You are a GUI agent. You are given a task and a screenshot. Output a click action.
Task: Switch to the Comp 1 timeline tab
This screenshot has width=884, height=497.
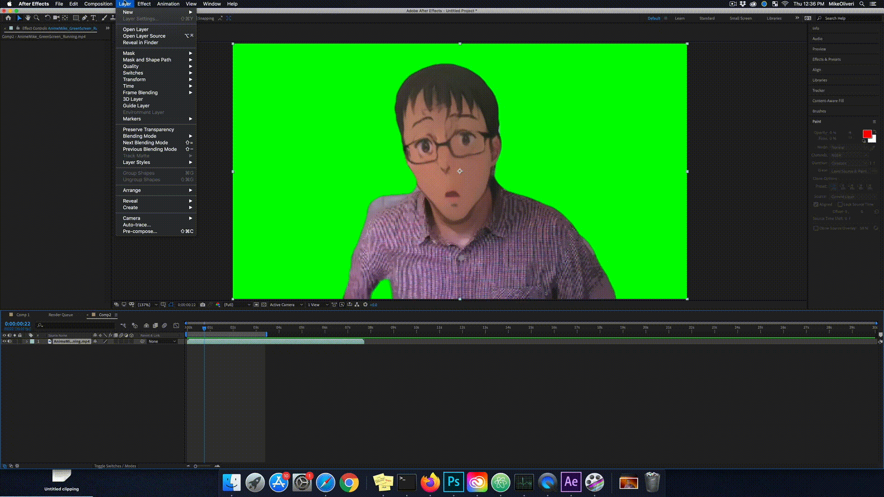tap(23, 315)
